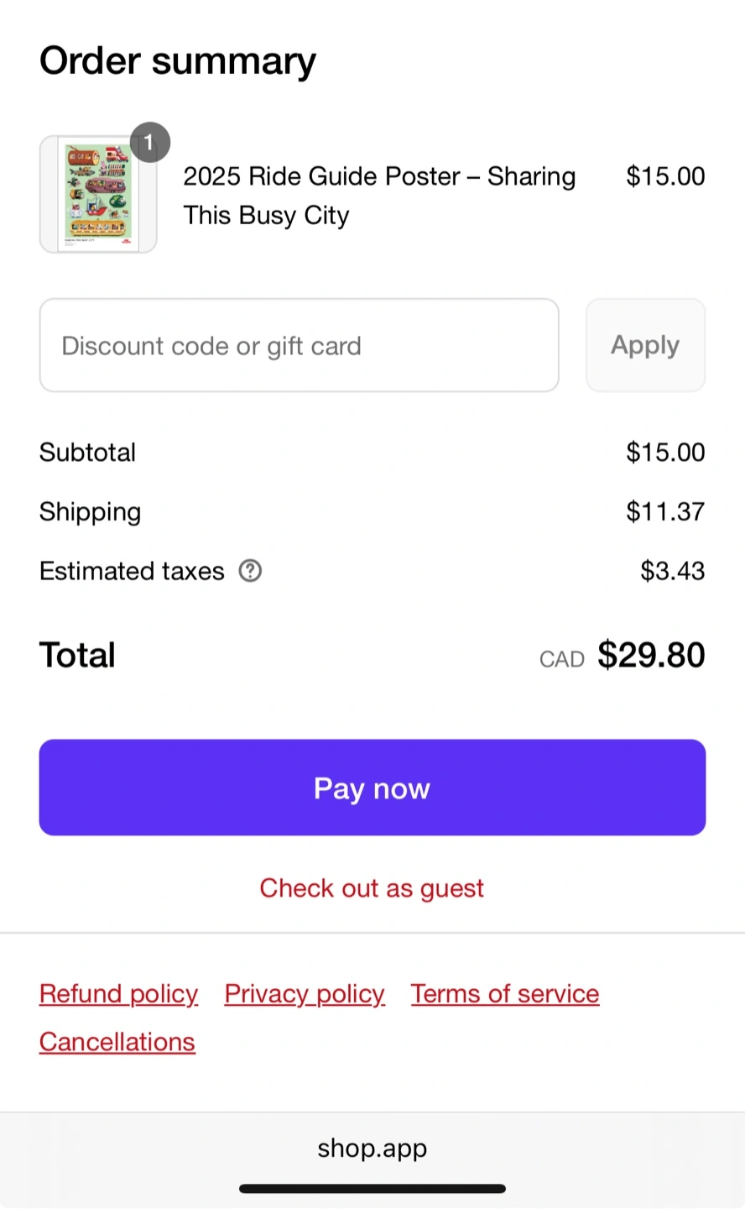Tap the quantity badge on the poster thumbnail
This screenshot has height=1209, width=745.
[x=149, y=143]
